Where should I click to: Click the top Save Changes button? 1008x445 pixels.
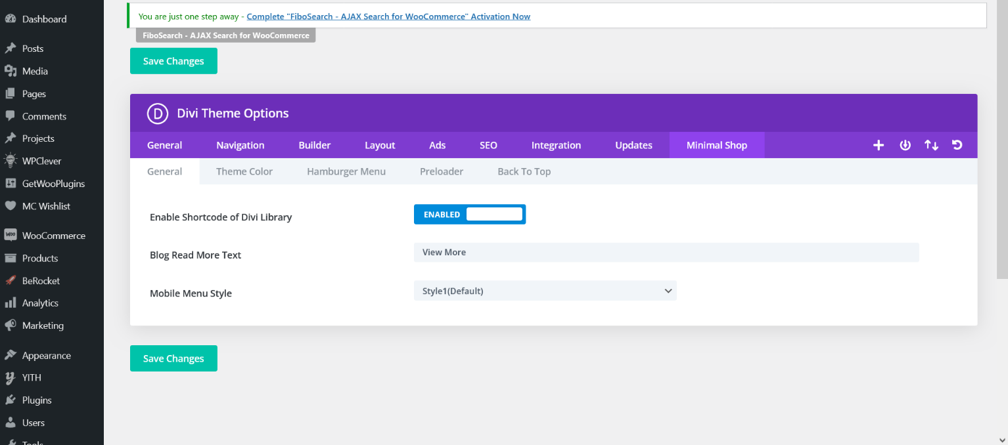click(x=173, y=61)
